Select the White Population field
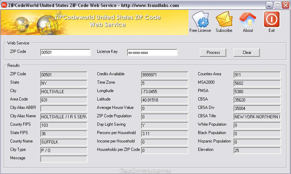The image size is (291, 174). pyautogui.click(x=257, y=125)
